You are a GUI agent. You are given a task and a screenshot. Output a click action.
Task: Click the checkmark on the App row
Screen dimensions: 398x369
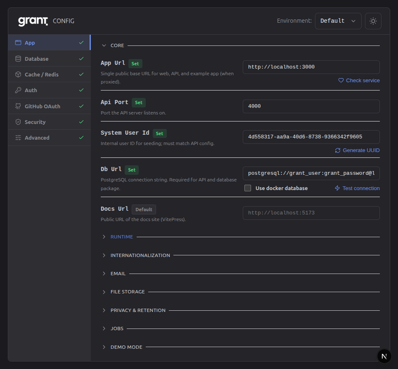[81, 43]
